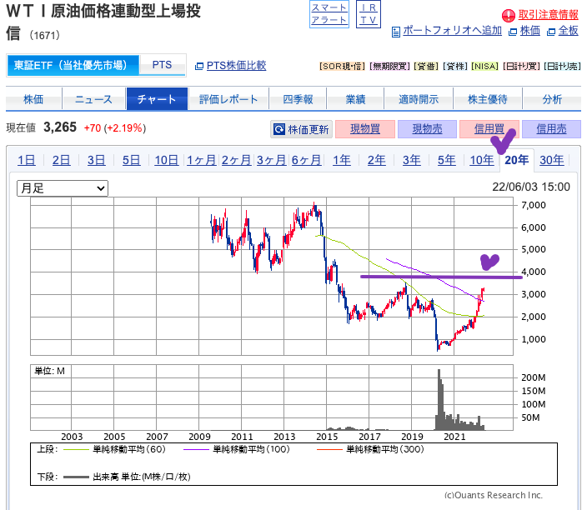Image resolution: width=587 pixels, height=510 pixels.
Task: Click the 信用買 button
Action: pos(489,129)
